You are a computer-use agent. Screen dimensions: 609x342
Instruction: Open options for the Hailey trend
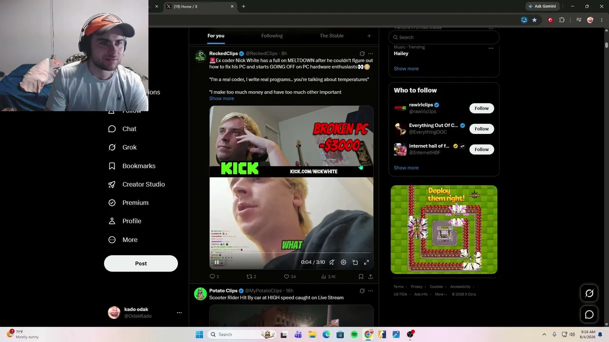491,48
